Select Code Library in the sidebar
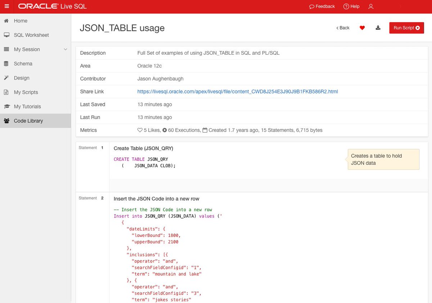 tap(35, 121)
